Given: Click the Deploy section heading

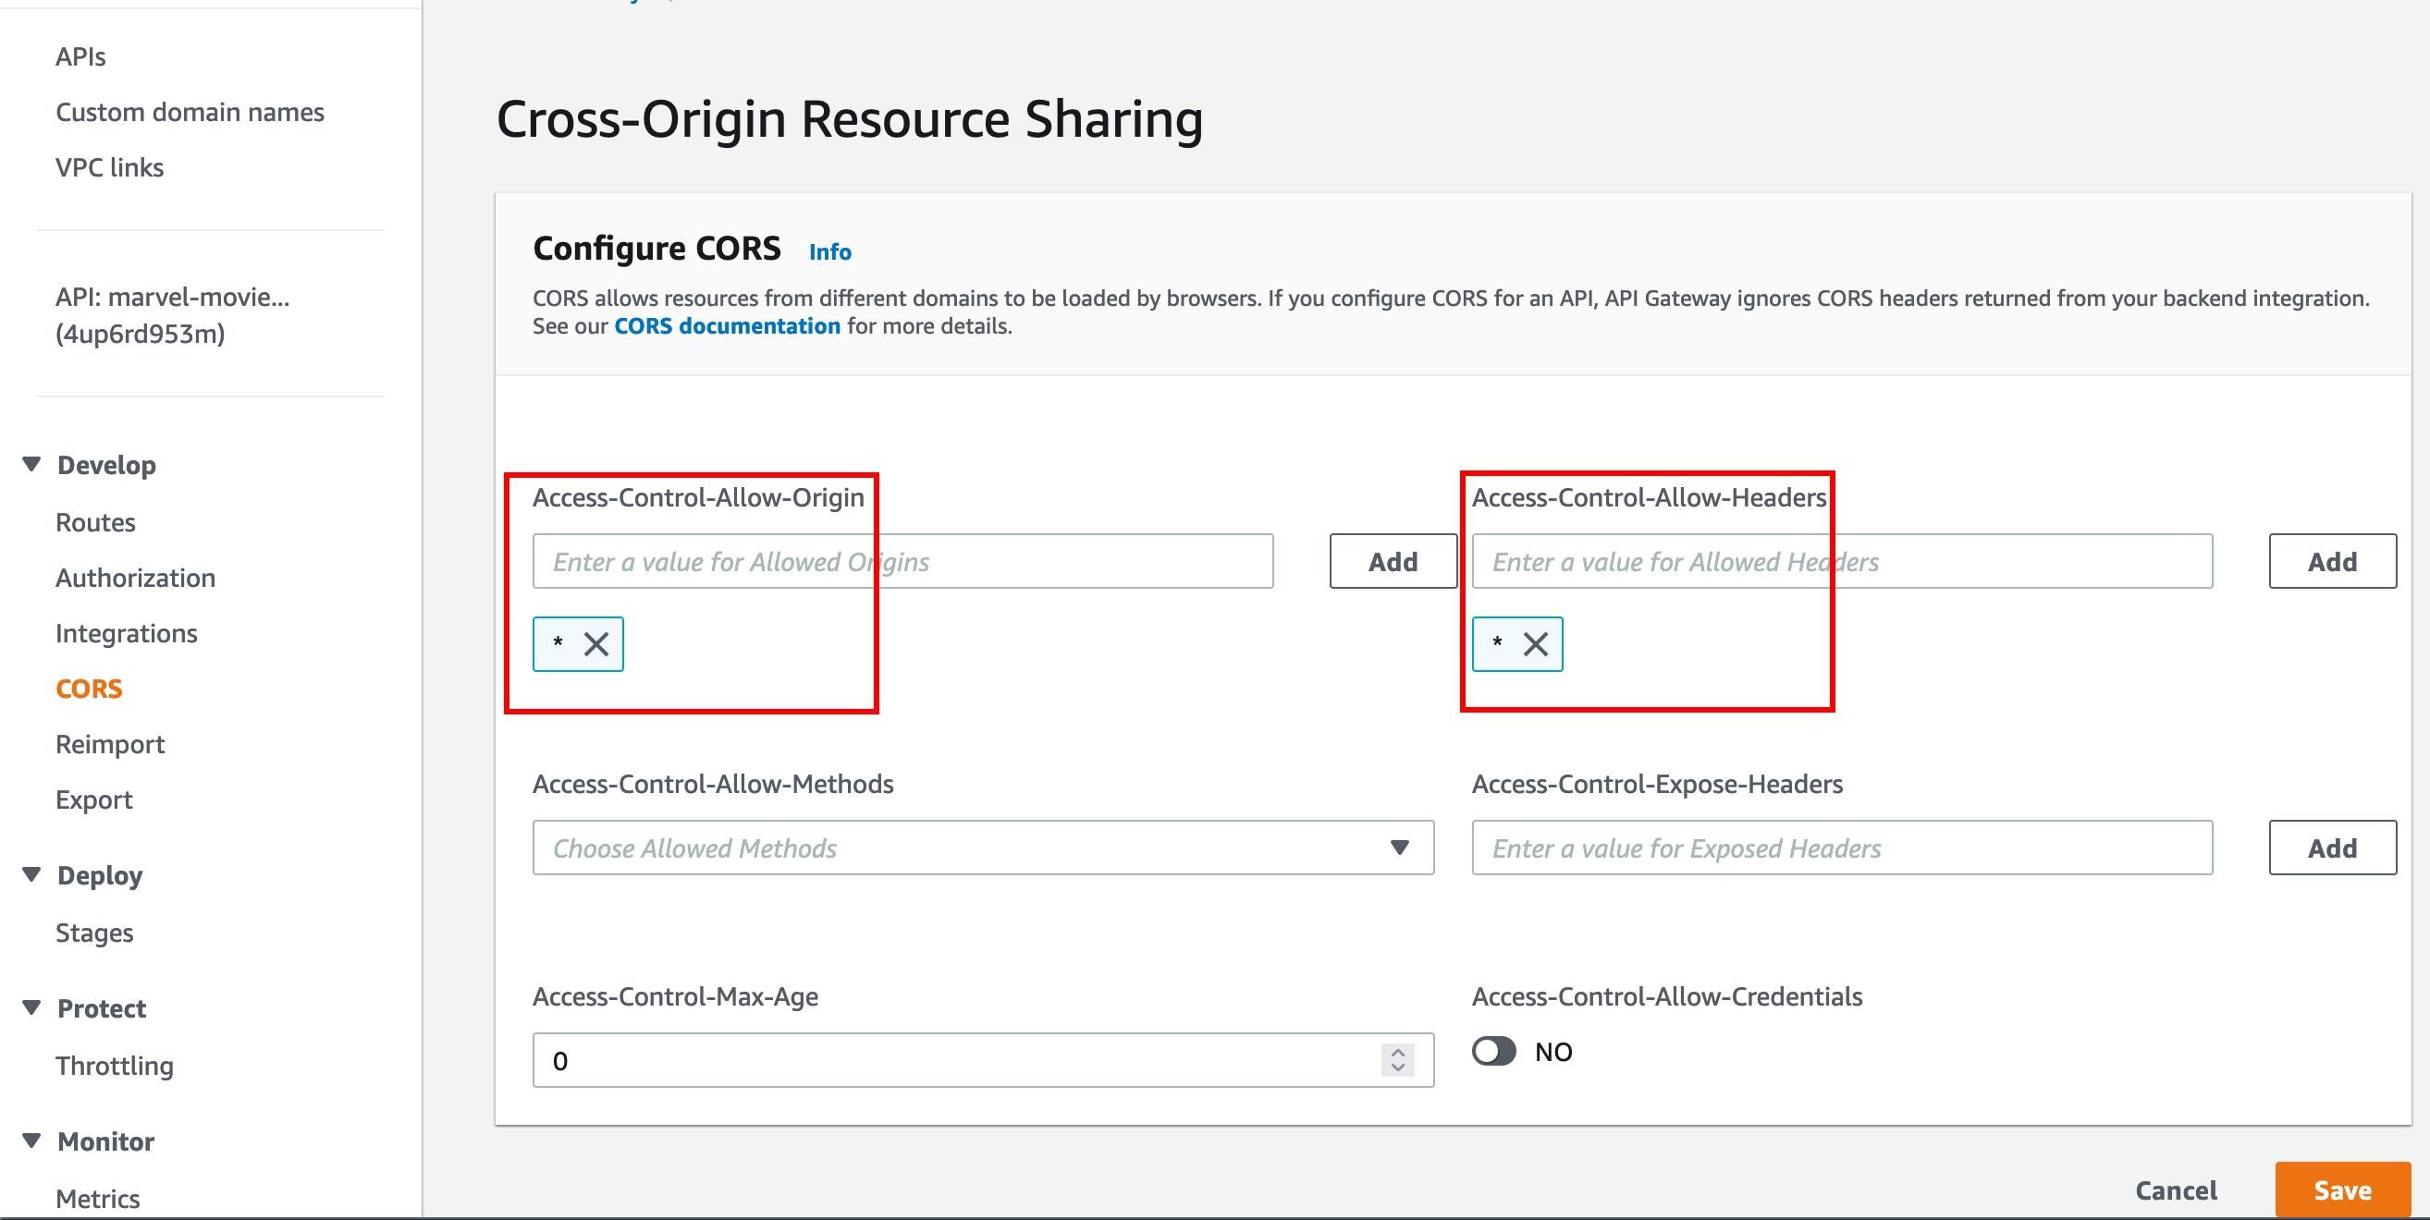Looking at the screenshot, I should pyautogui.click(x=100, y=875).
